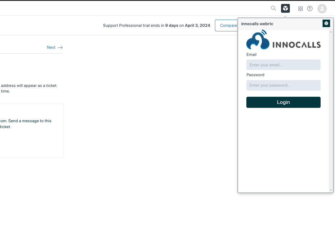Click the "innocalls webrtc" panel title
Viewport: 335px width, 251px height.
click(x=257, y=24)
